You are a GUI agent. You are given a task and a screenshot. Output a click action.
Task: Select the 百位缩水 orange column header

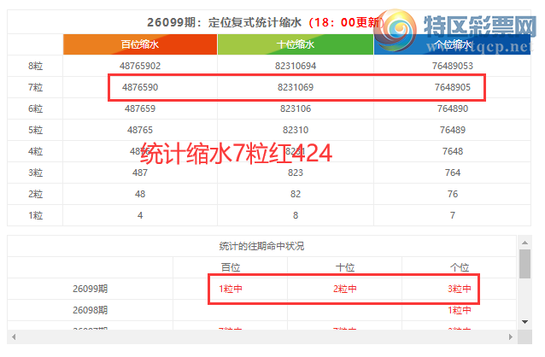140,44
